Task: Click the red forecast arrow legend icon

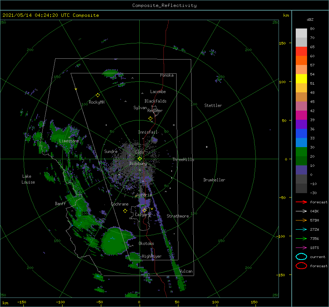Action: (301, 202)
